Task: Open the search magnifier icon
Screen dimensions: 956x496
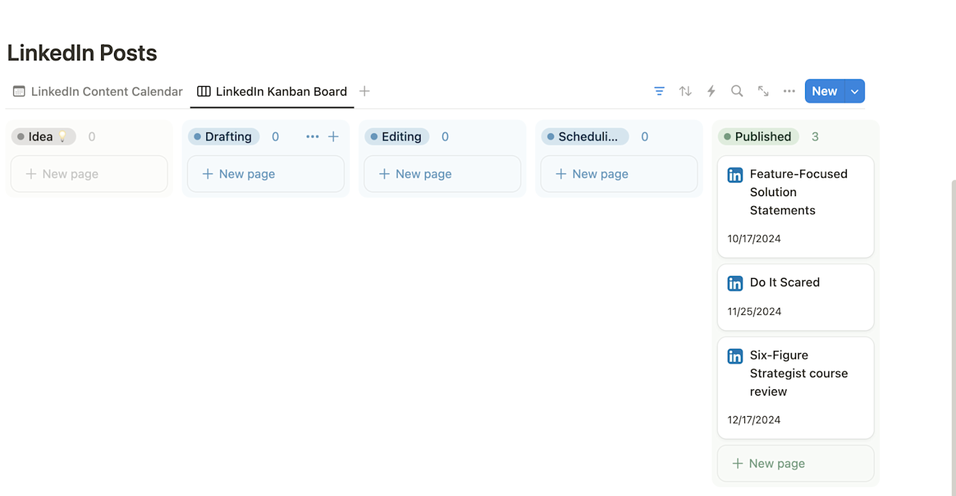Action: (x=737, y=91)
